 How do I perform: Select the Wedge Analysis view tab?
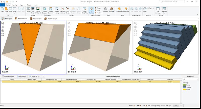(x=21, y=19)
